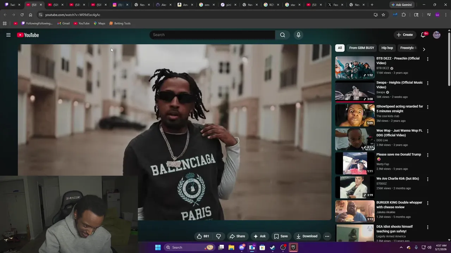Open options for Swapa Heights video
The width and height of the screenshot is (451, 253).
click(x=428, y=83)
